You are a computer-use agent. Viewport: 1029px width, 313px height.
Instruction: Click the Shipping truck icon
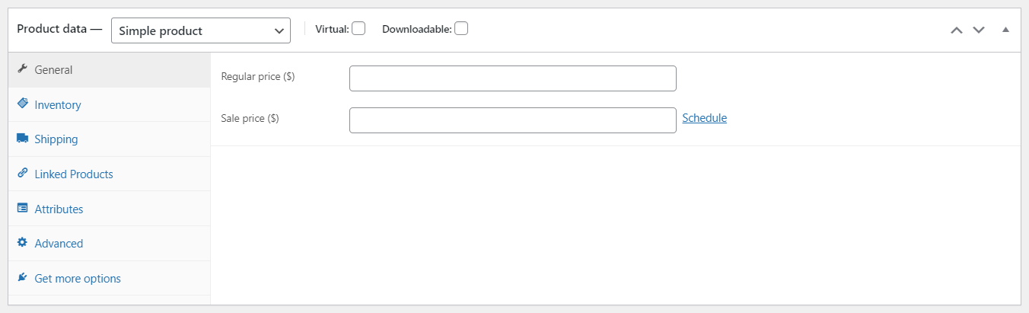[22, 139]
